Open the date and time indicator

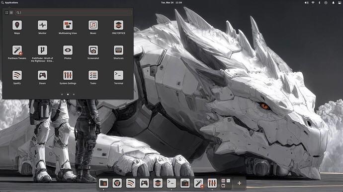click(171, 2)
